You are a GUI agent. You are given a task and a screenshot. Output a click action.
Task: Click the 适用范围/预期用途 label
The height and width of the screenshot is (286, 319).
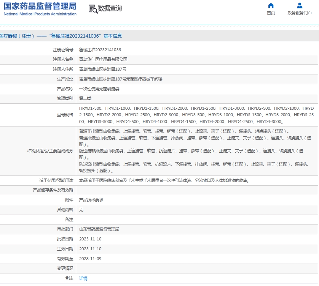56,180
